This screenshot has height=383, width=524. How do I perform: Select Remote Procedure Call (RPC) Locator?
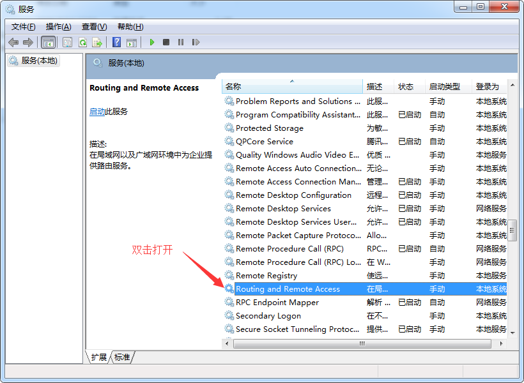(365, 262)
